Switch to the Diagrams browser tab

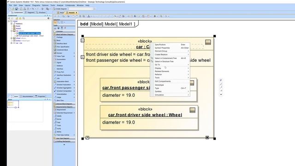click(x=29, y=12)
